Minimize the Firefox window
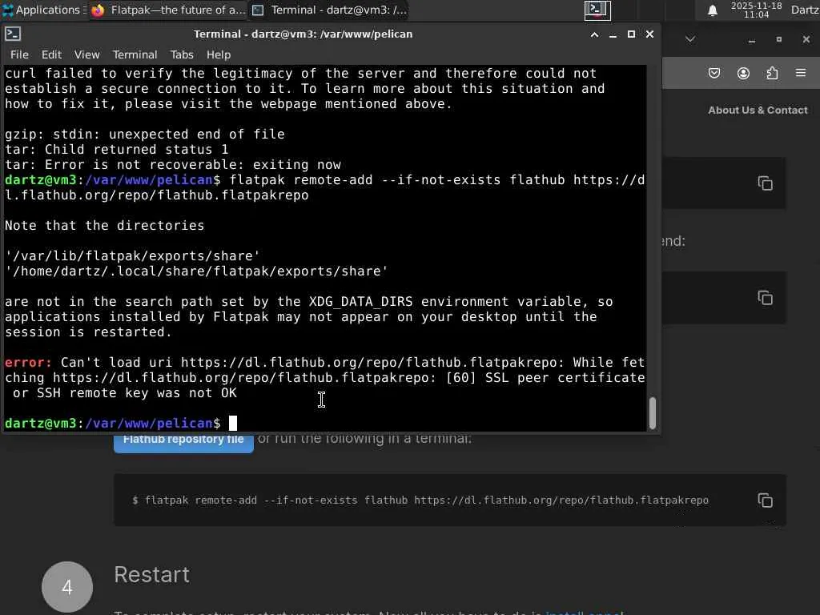820x615 pixels. (751, 40)
